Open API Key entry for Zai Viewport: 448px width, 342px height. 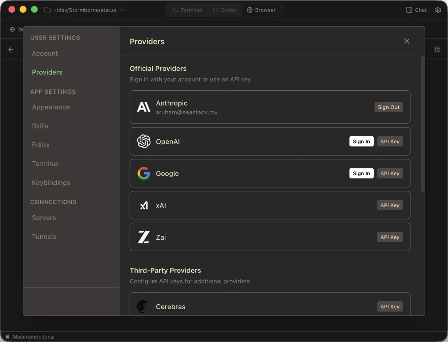[390, 237]
